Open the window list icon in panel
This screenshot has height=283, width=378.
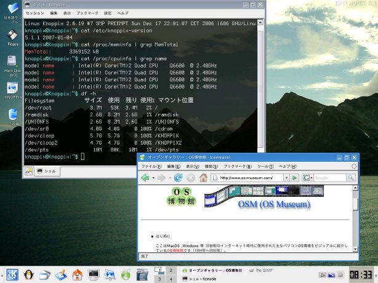[44, 275]
